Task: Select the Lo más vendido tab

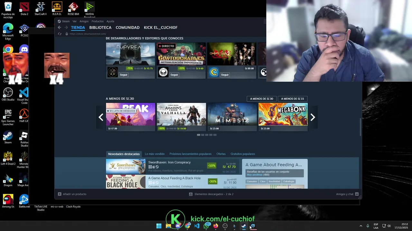Action: [154, 154]
